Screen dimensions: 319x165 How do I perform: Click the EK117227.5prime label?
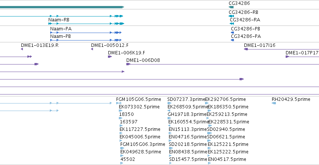click(x=140, y=129)
